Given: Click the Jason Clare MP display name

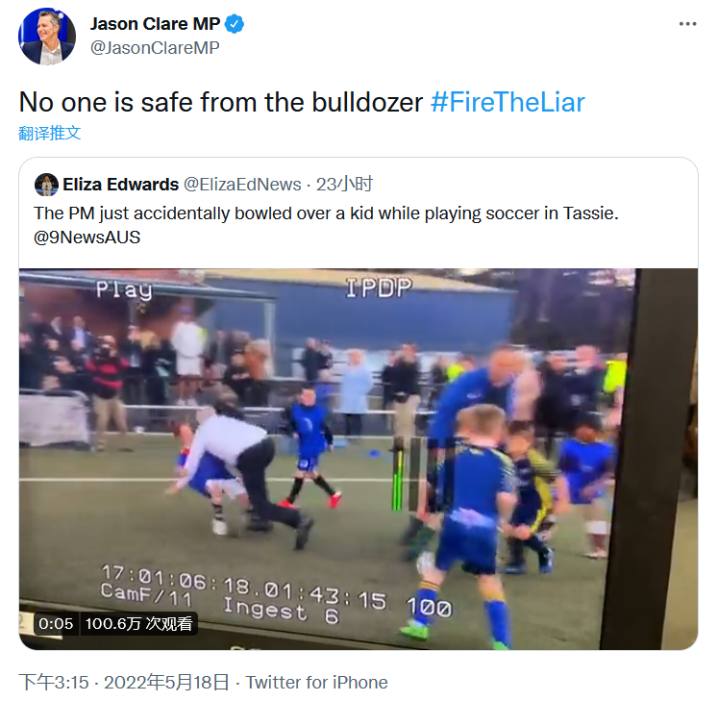Looking at the screenshot, I should pos(155,24).
